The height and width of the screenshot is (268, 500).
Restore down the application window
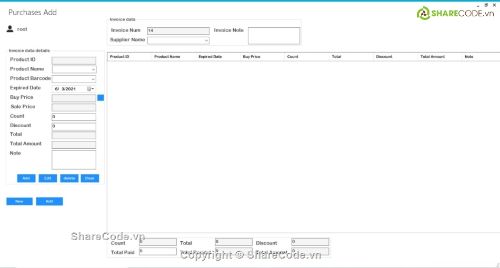pyautogui.click(x=486, y=5)
